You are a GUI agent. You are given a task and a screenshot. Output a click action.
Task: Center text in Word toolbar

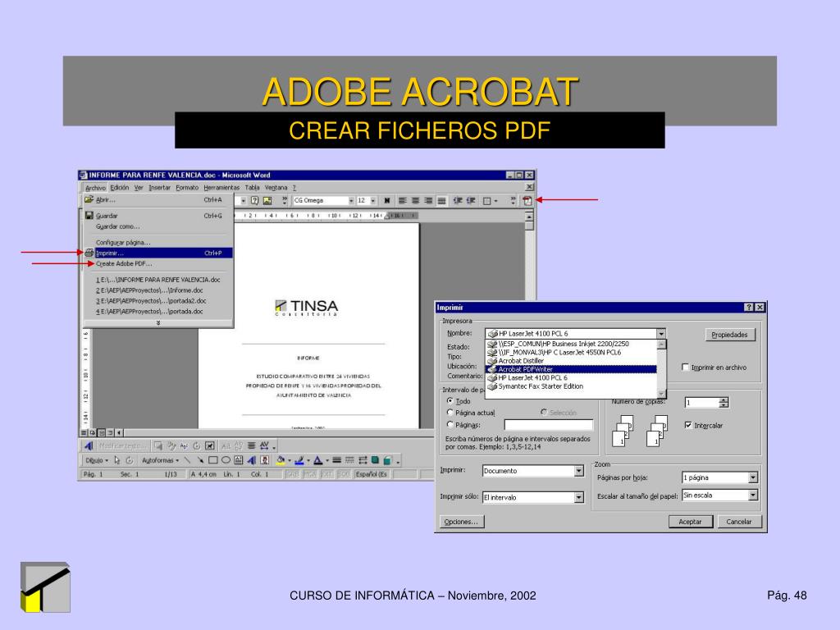pyautogui.click(x=416, y=200)
